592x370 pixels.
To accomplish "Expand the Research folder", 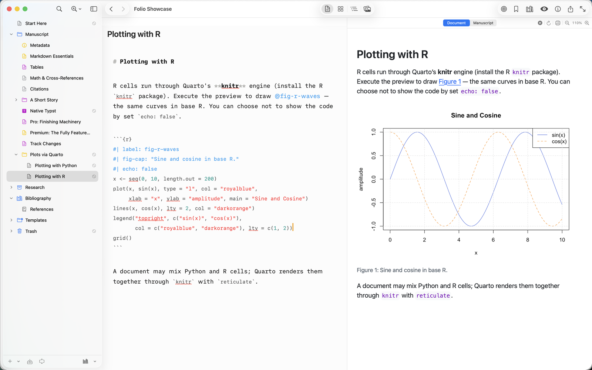I will coord(11,188).
